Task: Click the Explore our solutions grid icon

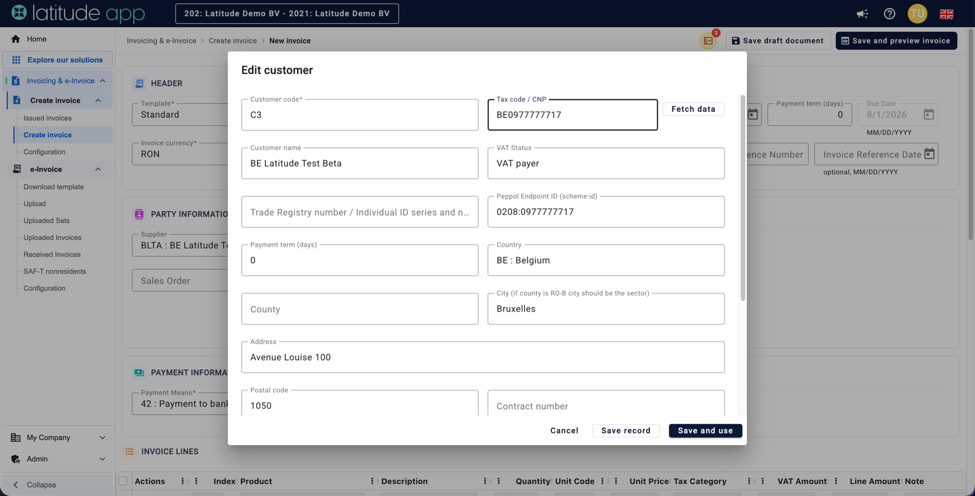Action: tap(16, 60)
